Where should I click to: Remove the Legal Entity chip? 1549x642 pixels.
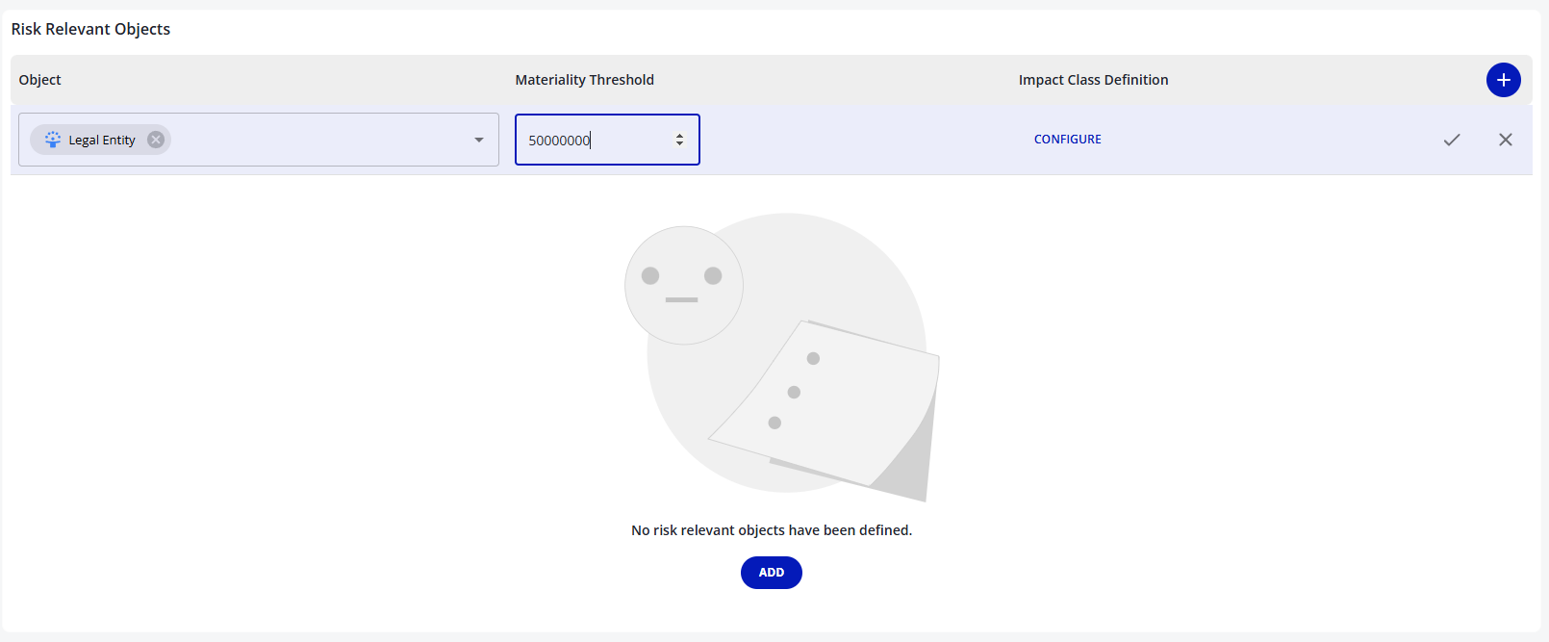coord(156,140)
